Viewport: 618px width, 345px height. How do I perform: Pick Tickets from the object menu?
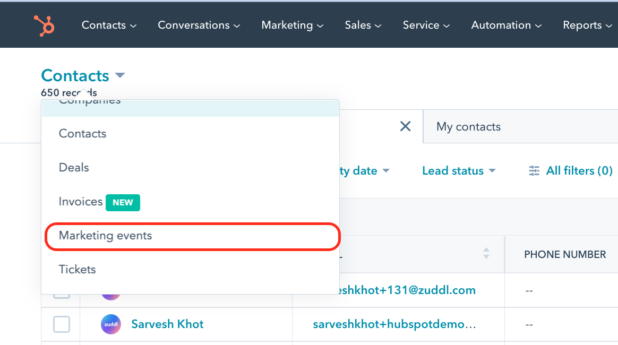tap(78, 270)
